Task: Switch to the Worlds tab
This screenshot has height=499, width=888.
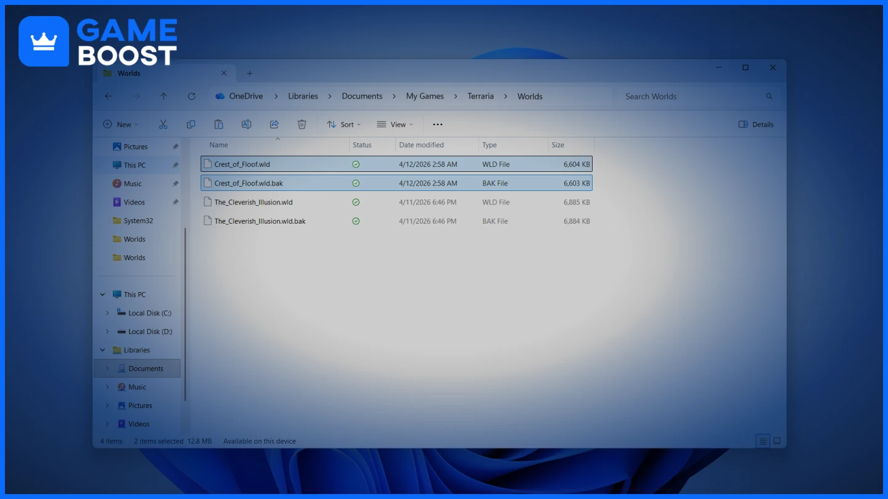Action: click(129, 73)
